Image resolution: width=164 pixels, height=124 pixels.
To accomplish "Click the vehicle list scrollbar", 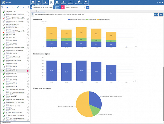I will (30, 49).
